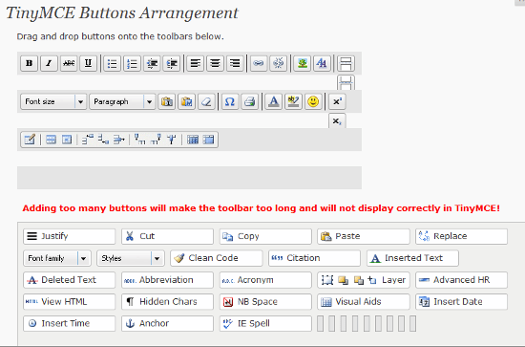Select the bulleted list button
The height and width of the screenshot is (347, 525).
coord(113,63)
